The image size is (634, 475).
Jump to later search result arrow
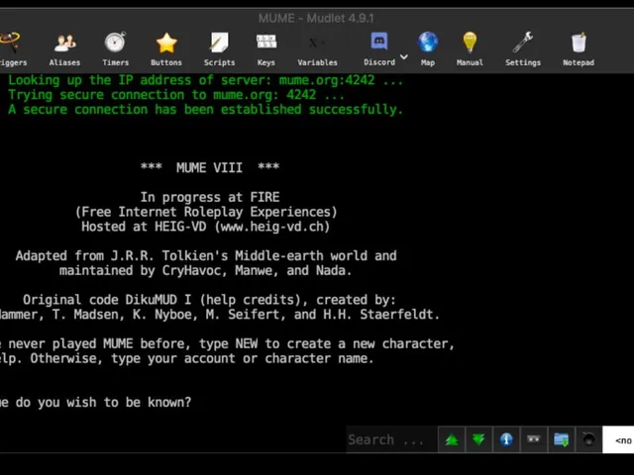pyautogui.click(x=478, y=439)
